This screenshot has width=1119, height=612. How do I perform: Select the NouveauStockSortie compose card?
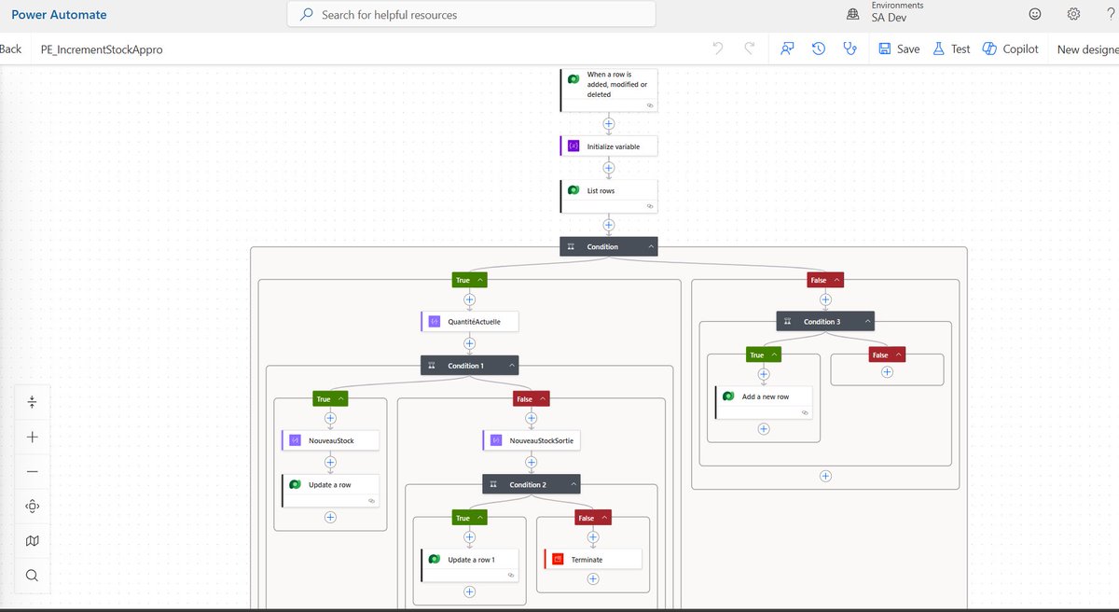[532, 440]
